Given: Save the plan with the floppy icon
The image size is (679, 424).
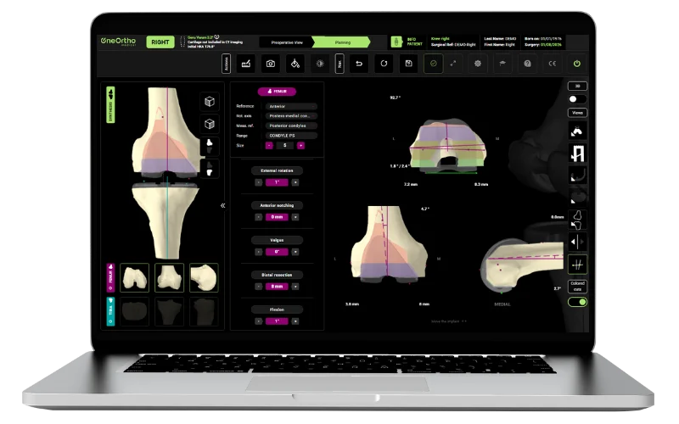Looking at the screenshot, I should (x=408, y=64).
